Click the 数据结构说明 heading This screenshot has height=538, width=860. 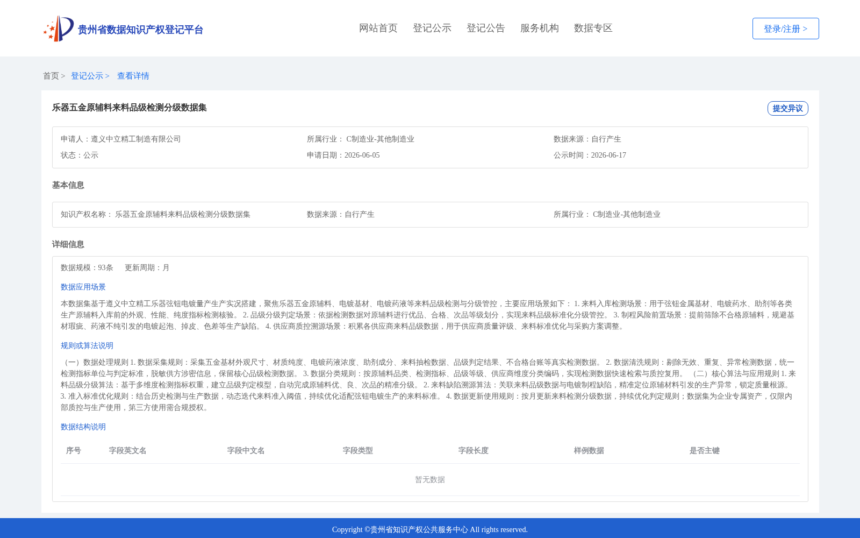click(83, 427)
